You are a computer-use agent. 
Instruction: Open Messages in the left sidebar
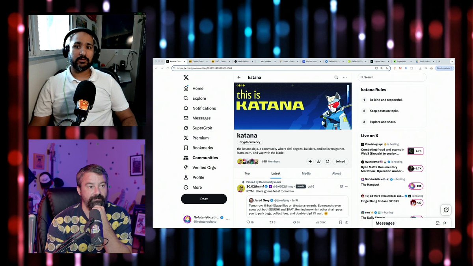197,118
